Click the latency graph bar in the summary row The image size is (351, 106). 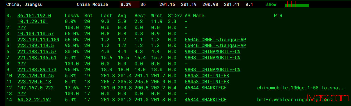(297, 4)
